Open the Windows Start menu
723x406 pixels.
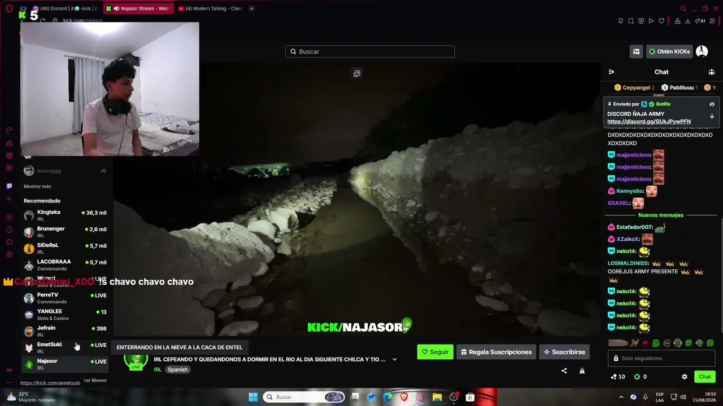point(253,397)
